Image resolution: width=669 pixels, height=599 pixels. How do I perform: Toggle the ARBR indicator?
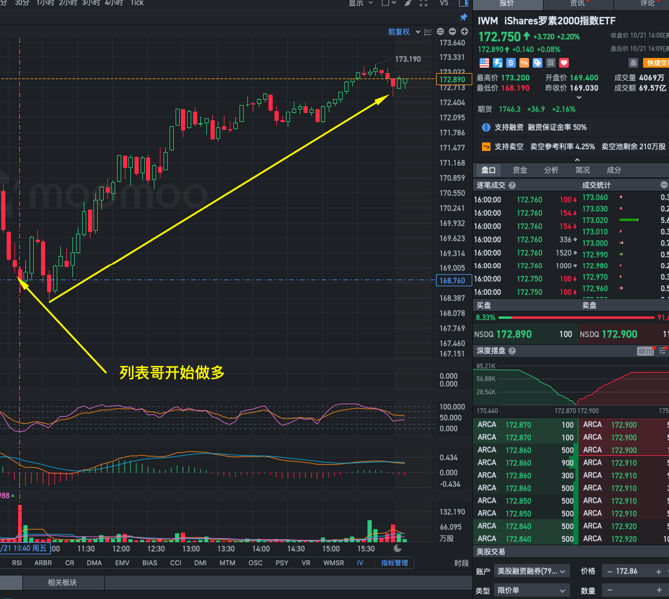click(43, 563)
